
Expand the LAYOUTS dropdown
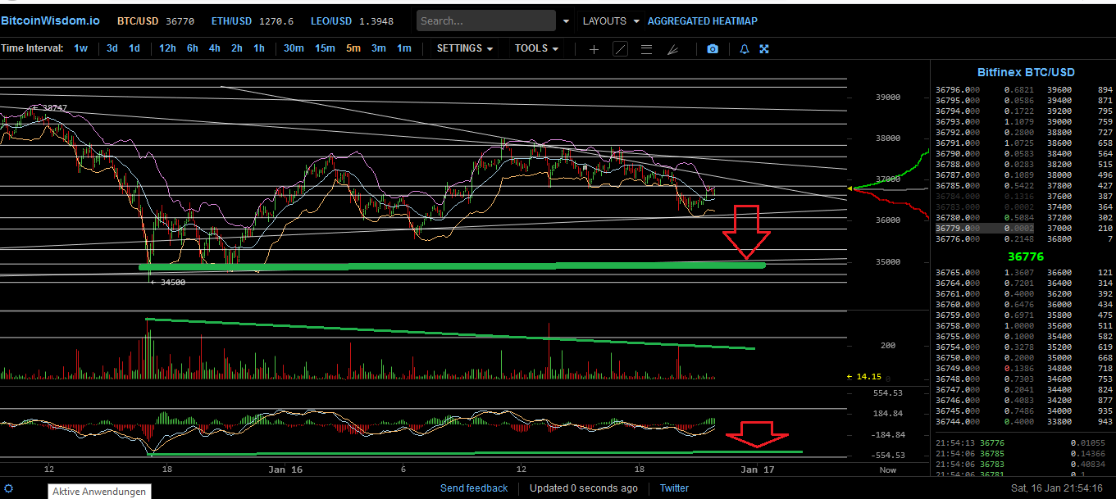[610, 21]
